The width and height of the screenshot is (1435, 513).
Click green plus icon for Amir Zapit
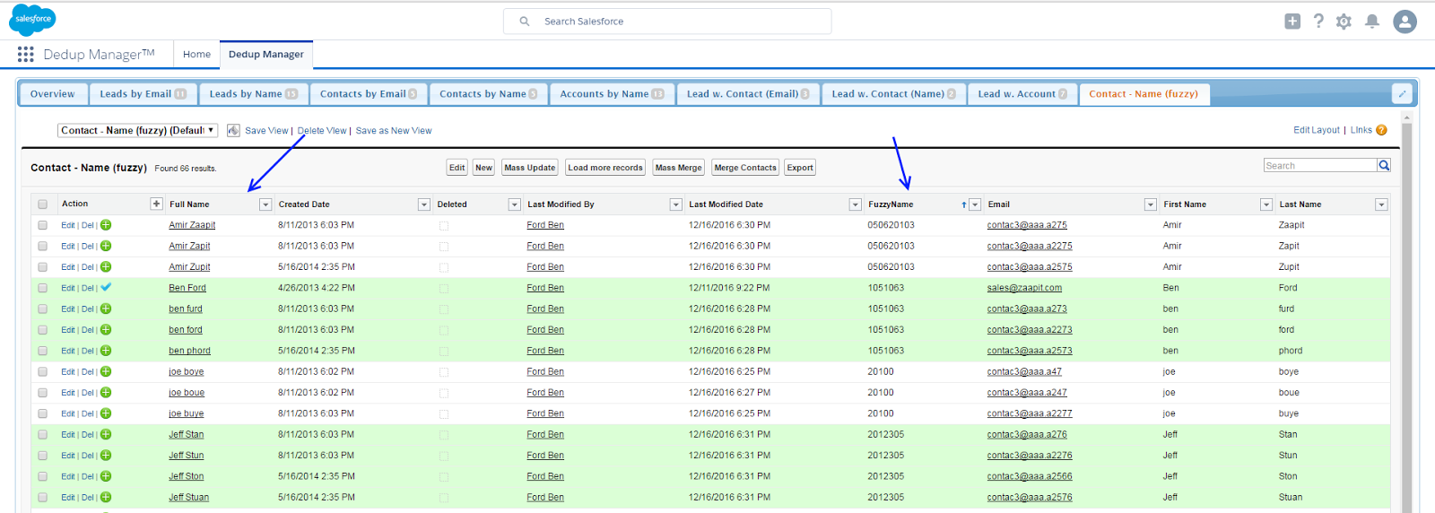coord(106,246)
